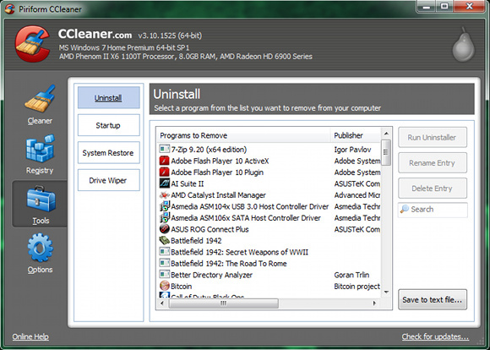Click Check for updates link
The width and height of the screenshot is (490, 350).
(435, 336)
